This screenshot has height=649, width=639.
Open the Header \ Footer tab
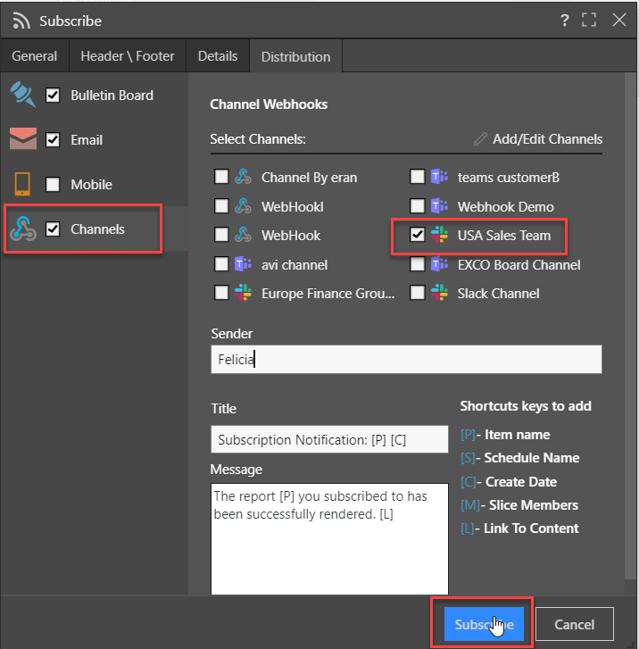[128, 56]
